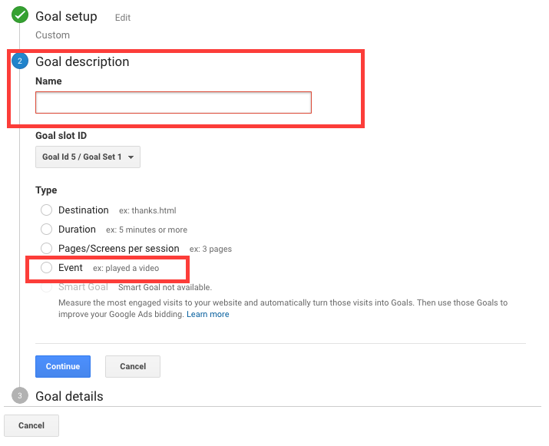Expand the Goal setup step heading
Viewport: 549px width, 446px height.
(66, 16)
